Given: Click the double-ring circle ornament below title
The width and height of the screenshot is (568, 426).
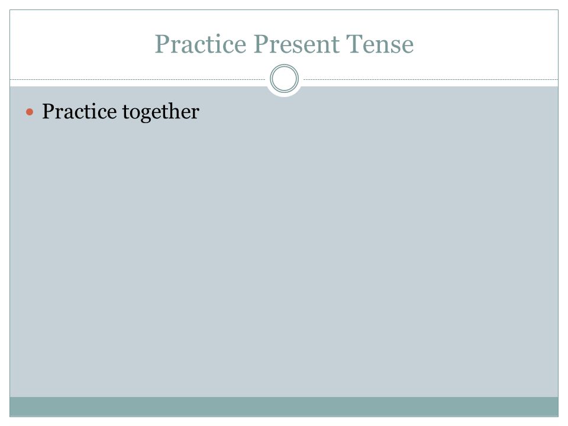Looking at the screenshot, I should [x=285, y=79].
